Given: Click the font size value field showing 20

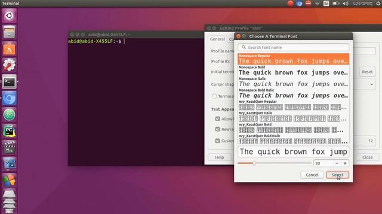Looking at the screenshot, I should (323, 163).
